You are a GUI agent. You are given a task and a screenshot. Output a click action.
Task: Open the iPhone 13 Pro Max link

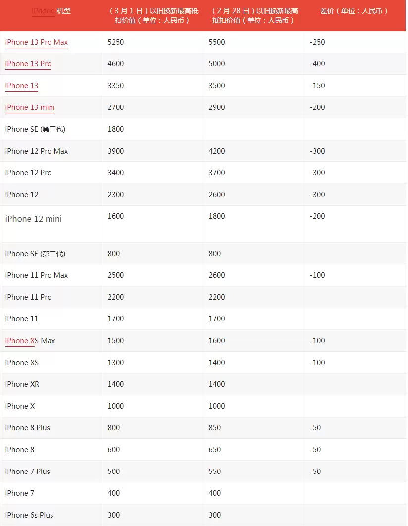coord(37,42)
